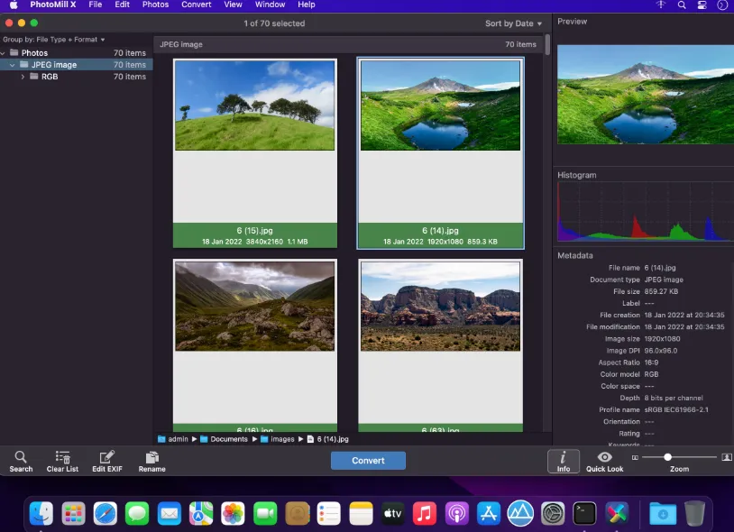
Task: Click the large thumbnail zoom-in icon
Action: point(727,457)
